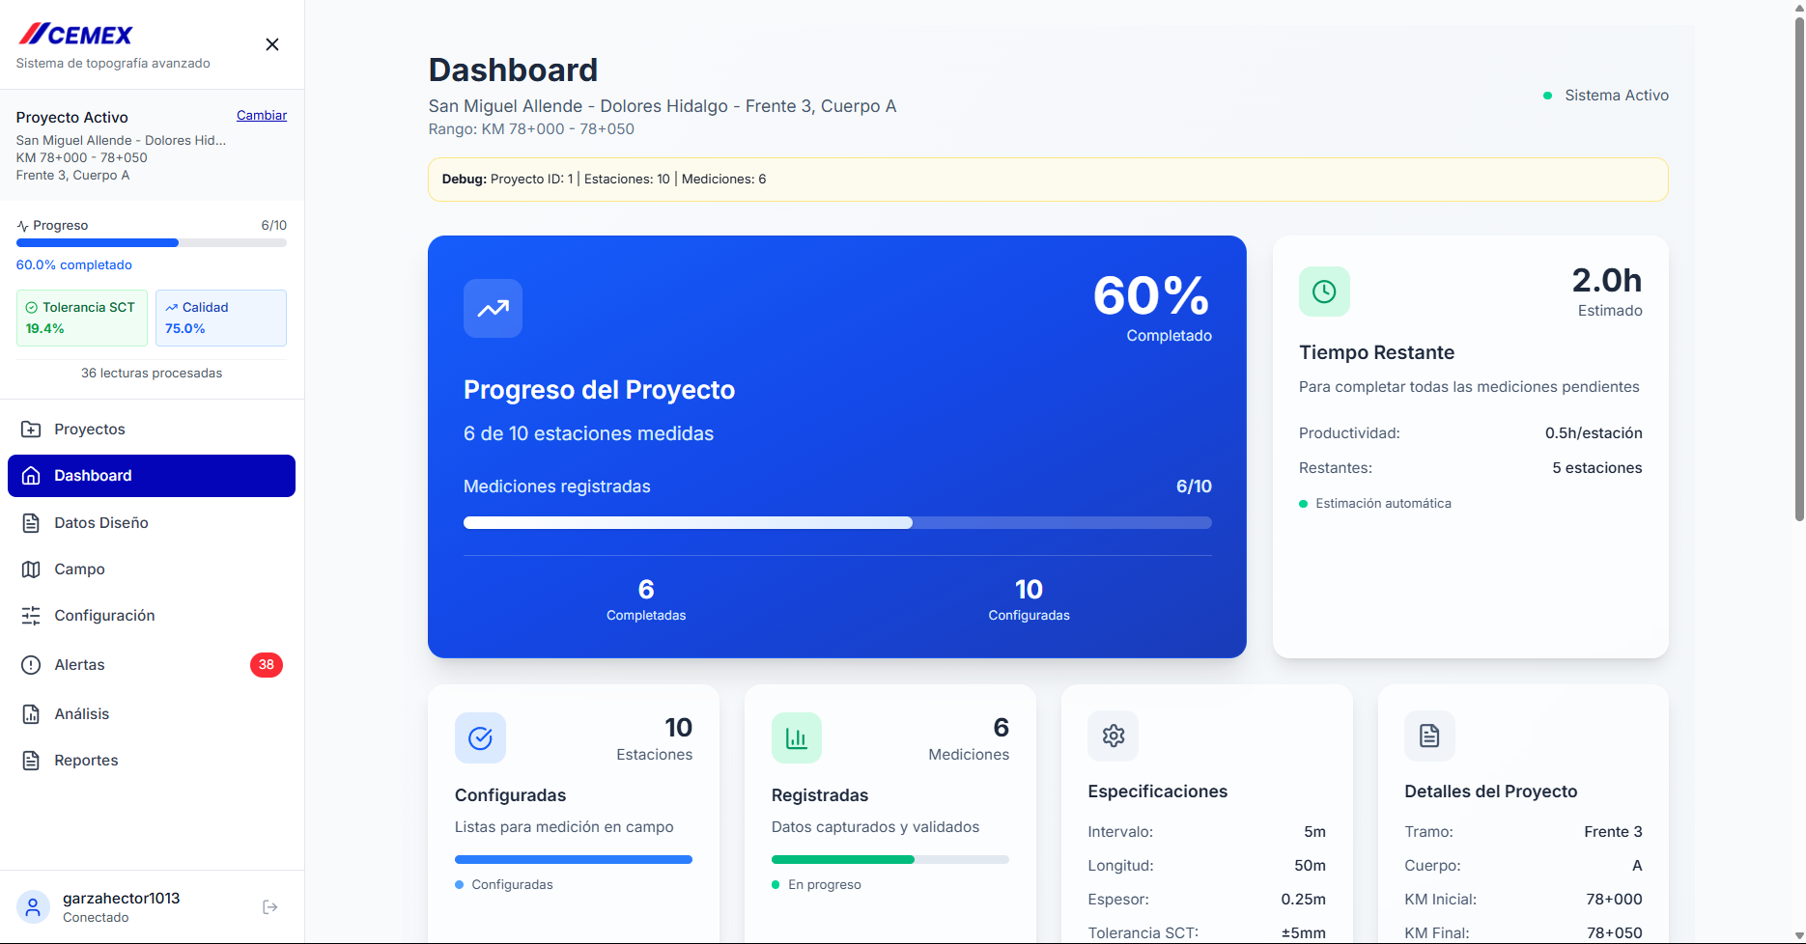Click the Reportes file icon
Image resolution: width=1806 pixels, height=944 pixels.
tap(31, 761)
